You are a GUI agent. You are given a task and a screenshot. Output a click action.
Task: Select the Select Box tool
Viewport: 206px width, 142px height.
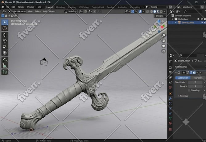[5, 22]
